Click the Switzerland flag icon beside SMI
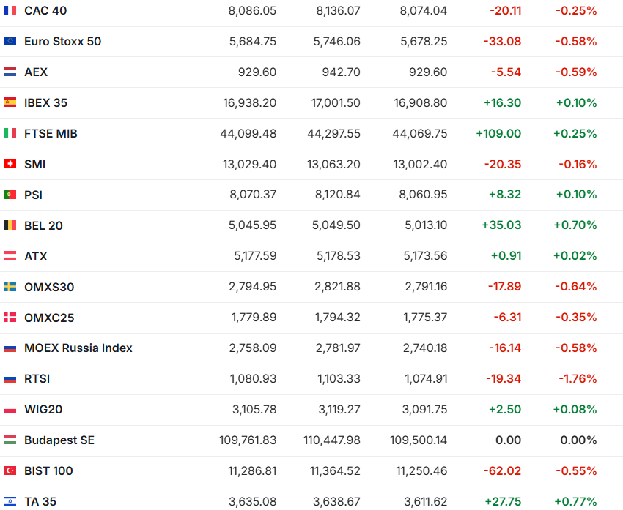Screen dimensions: 623x510 (x=10, y=165)
